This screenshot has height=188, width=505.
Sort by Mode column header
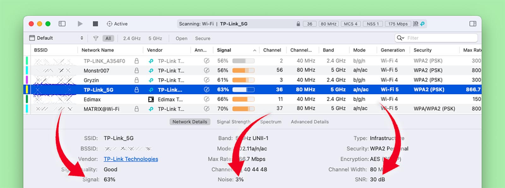coord(359,50)
